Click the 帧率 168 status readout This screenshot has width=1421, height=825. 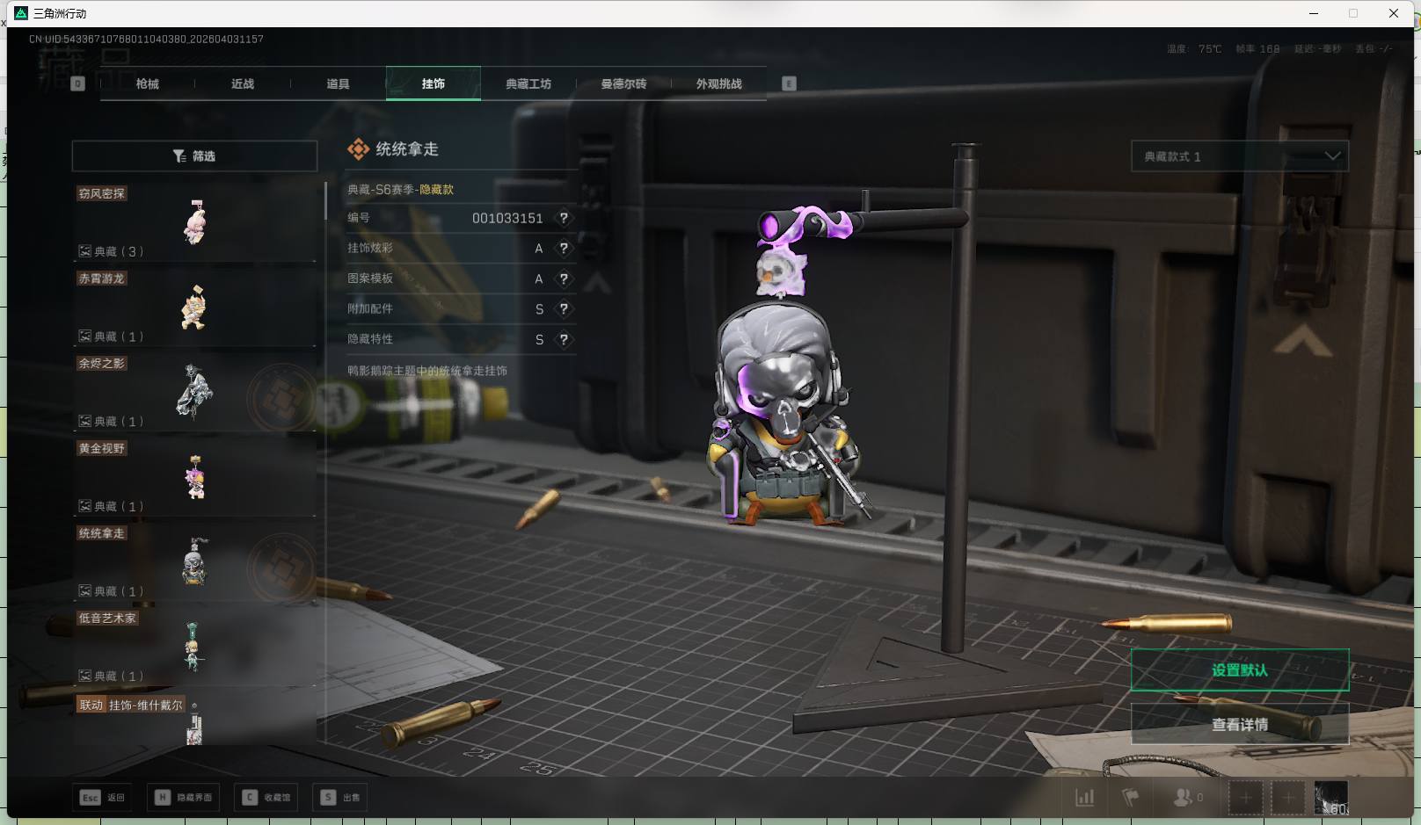[1257, 49]
